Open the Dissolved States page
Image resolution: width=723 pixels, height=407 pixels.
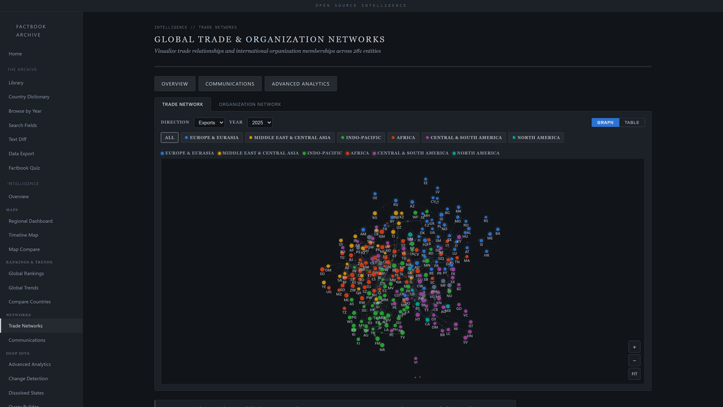pos(26,392)
